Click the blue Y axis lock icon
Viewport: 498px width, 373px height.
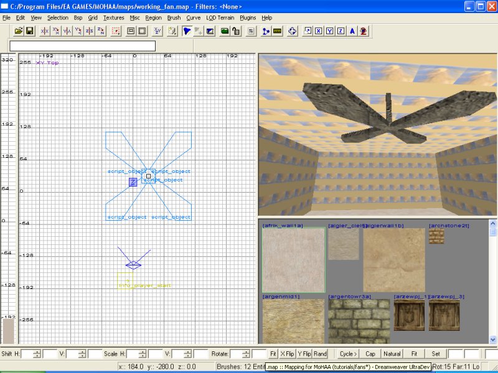coord(329,30)
